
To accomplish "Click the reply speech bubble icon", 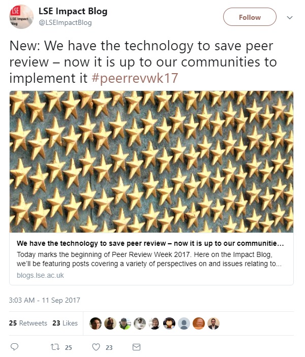I will [15, 347].
